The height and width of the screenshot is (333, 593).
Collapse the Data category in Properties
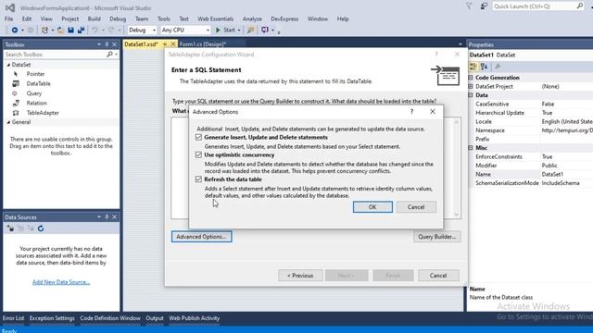point(471,95)
